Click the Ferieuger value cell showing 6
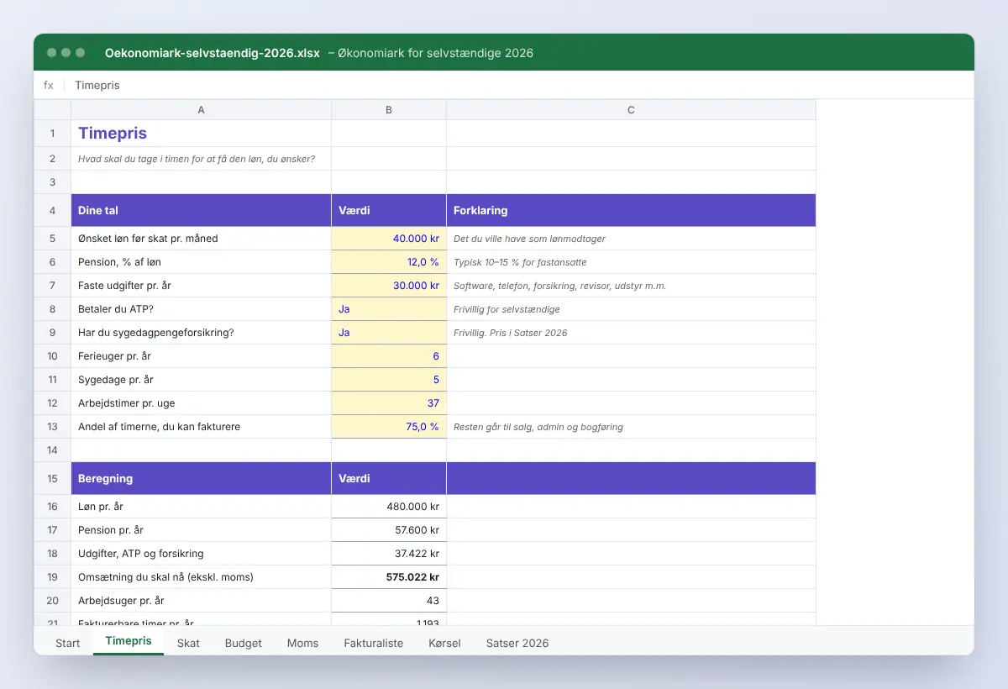 tap(389, 356)
